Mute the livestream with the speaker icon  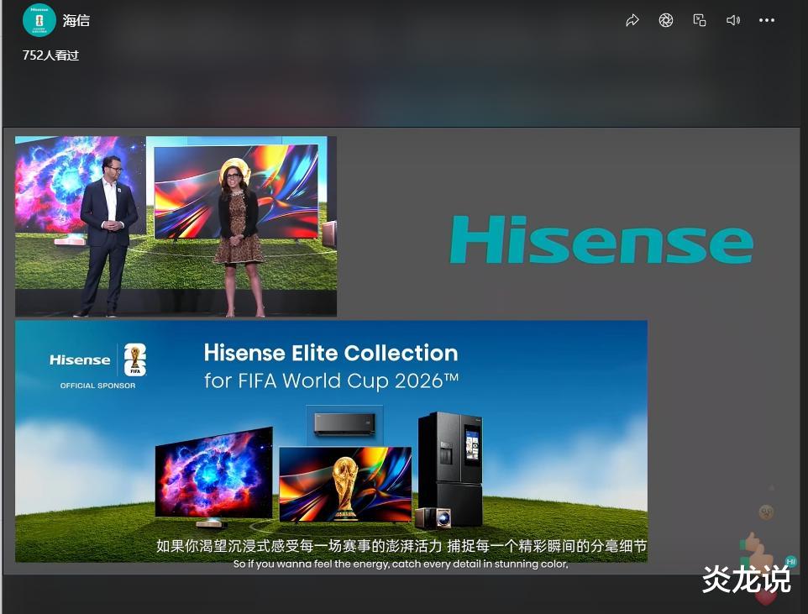click(732, 20)
